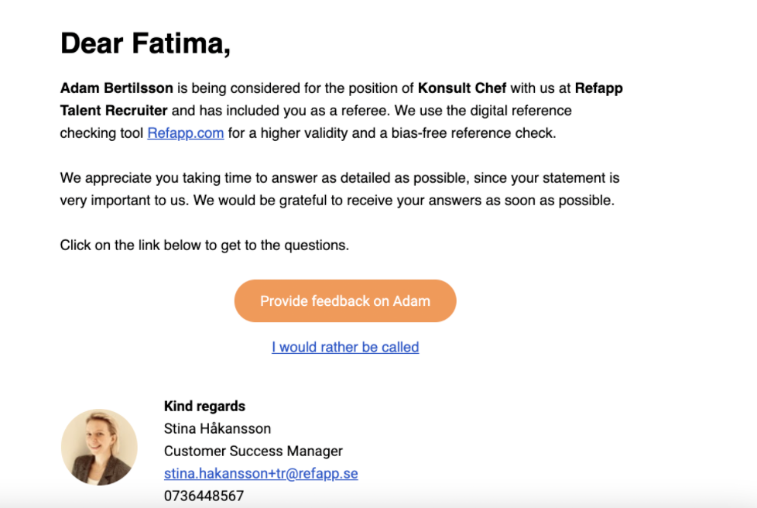Click the bold name Adam Bertilsson
Image resolution: width=757 pixels, height=508 pixels.
(116, 88)
